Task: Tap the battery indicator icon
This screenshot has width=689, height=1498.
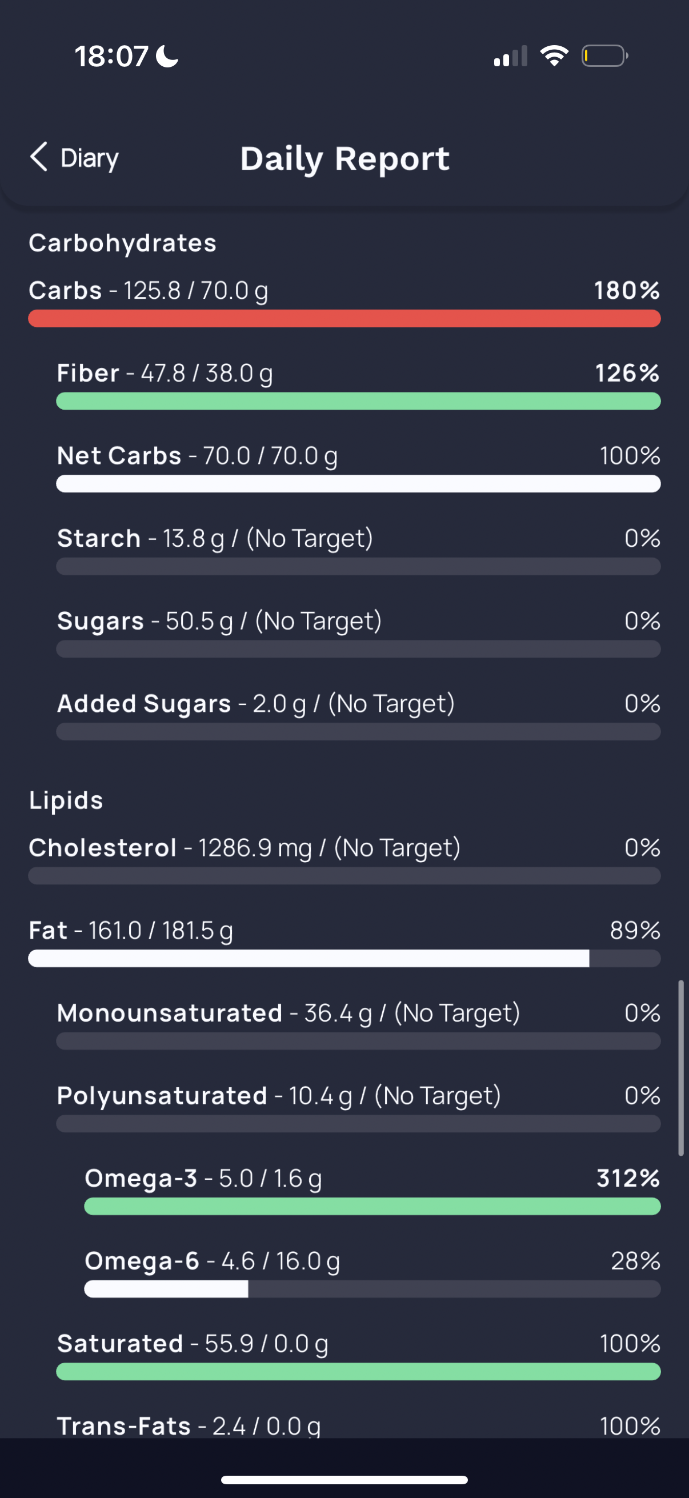Action: [x=604, y=56]
